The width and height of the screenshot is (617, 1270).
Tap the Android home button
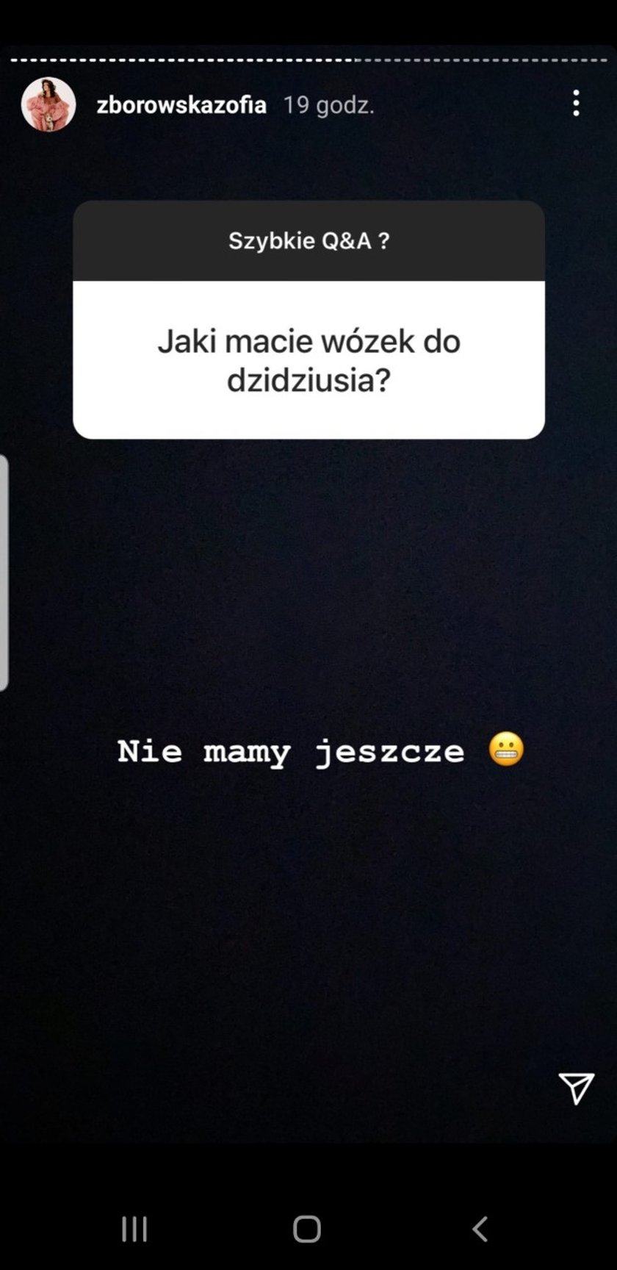click(307, 1228)
